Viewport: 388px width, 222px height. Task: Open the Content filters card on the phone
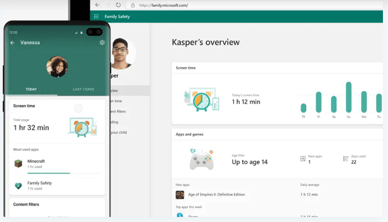57,207
